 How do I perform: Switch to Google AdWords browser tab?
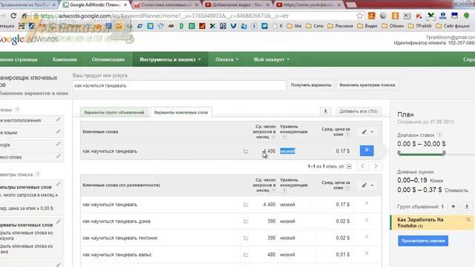tap(95, 5)
